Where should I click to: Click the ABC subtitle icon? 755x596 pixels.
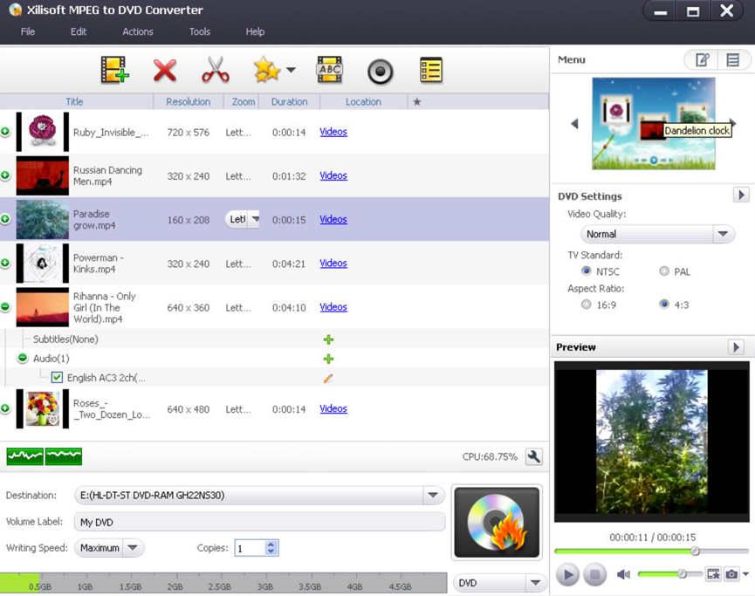point(329,70)
